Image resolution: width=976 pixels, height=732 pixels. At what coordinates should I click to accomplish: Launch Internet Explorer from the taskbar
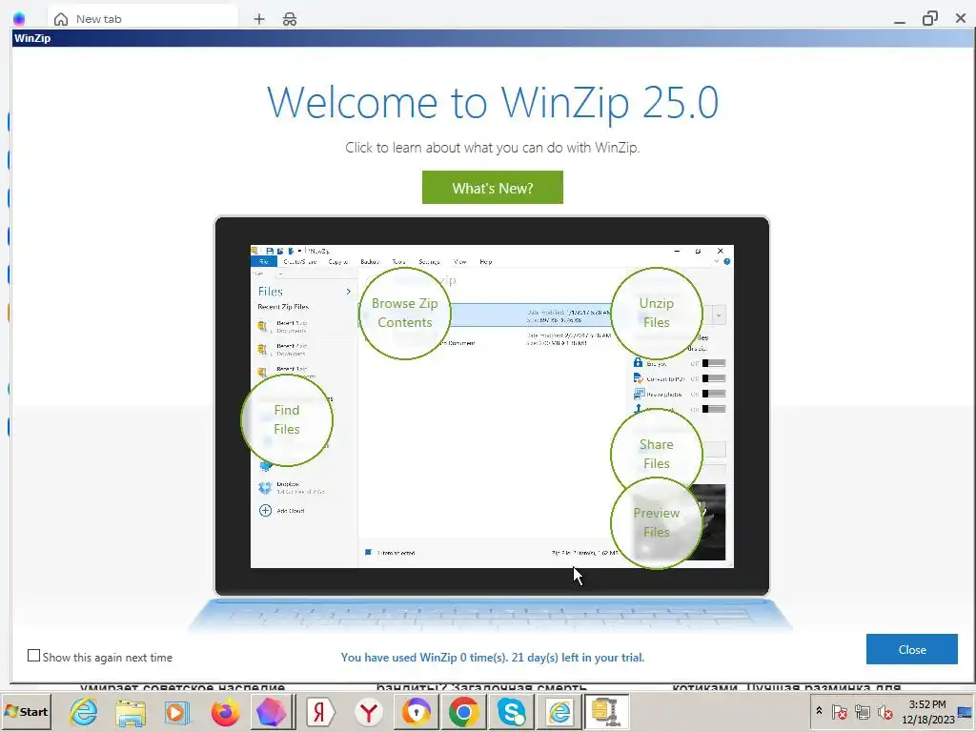click(x=84, y=711)
